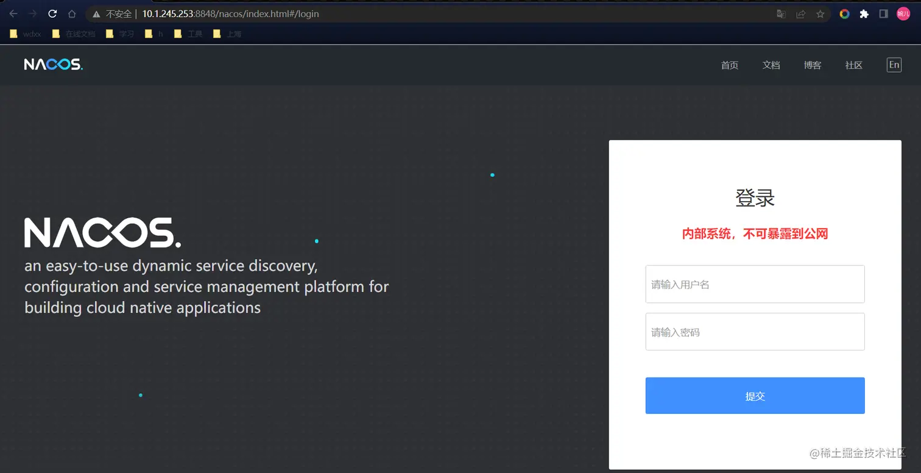The height and width of the screenshot is (473, 921).
Task: Focus the 请输入密码 password field
Action: [x=755, y=332]
